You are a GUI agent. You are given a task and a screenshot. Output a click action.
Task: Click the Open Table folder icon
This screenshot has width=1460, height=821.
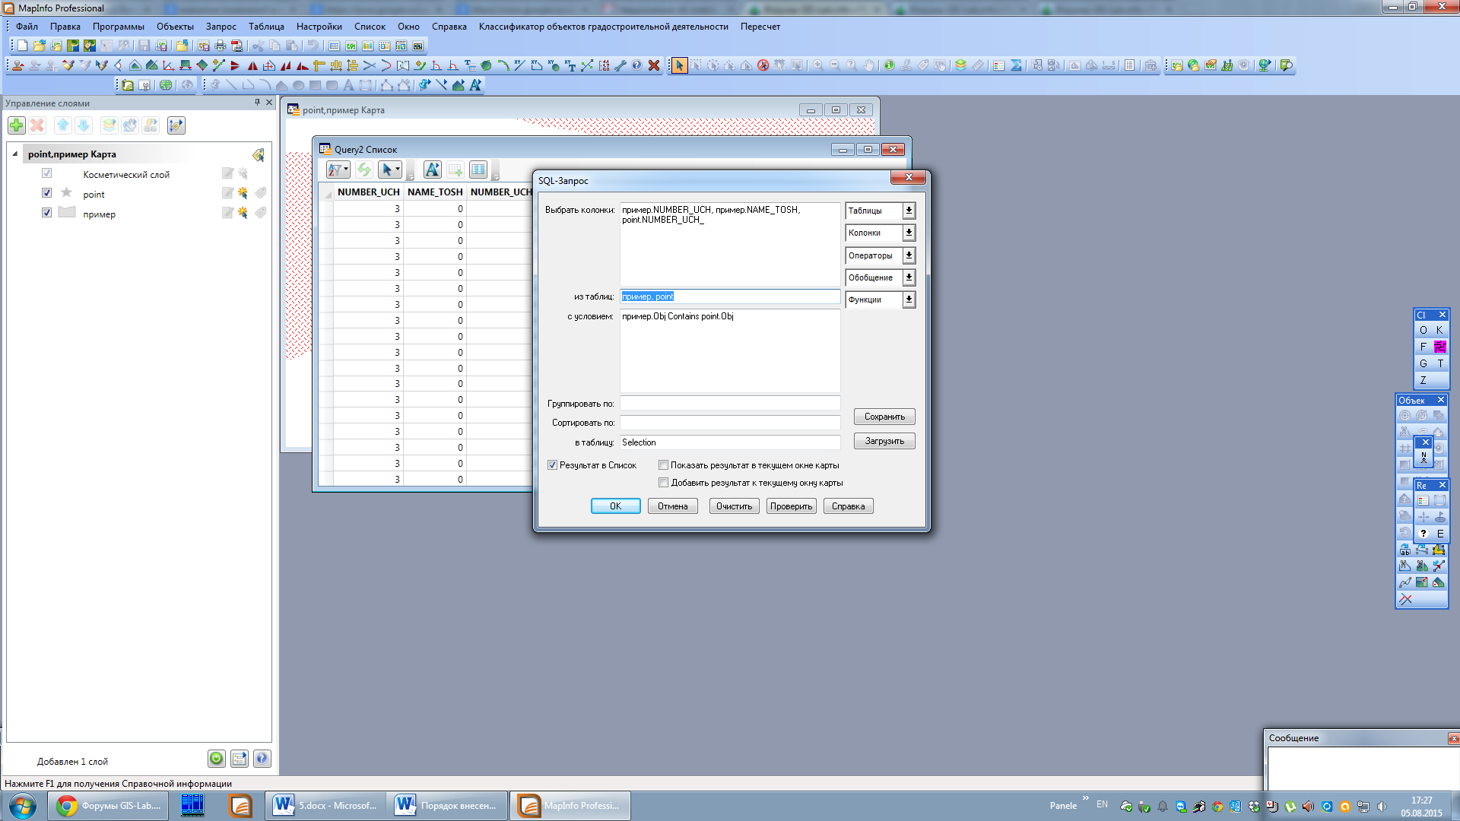pyautogui.click(x=39, y=46)
